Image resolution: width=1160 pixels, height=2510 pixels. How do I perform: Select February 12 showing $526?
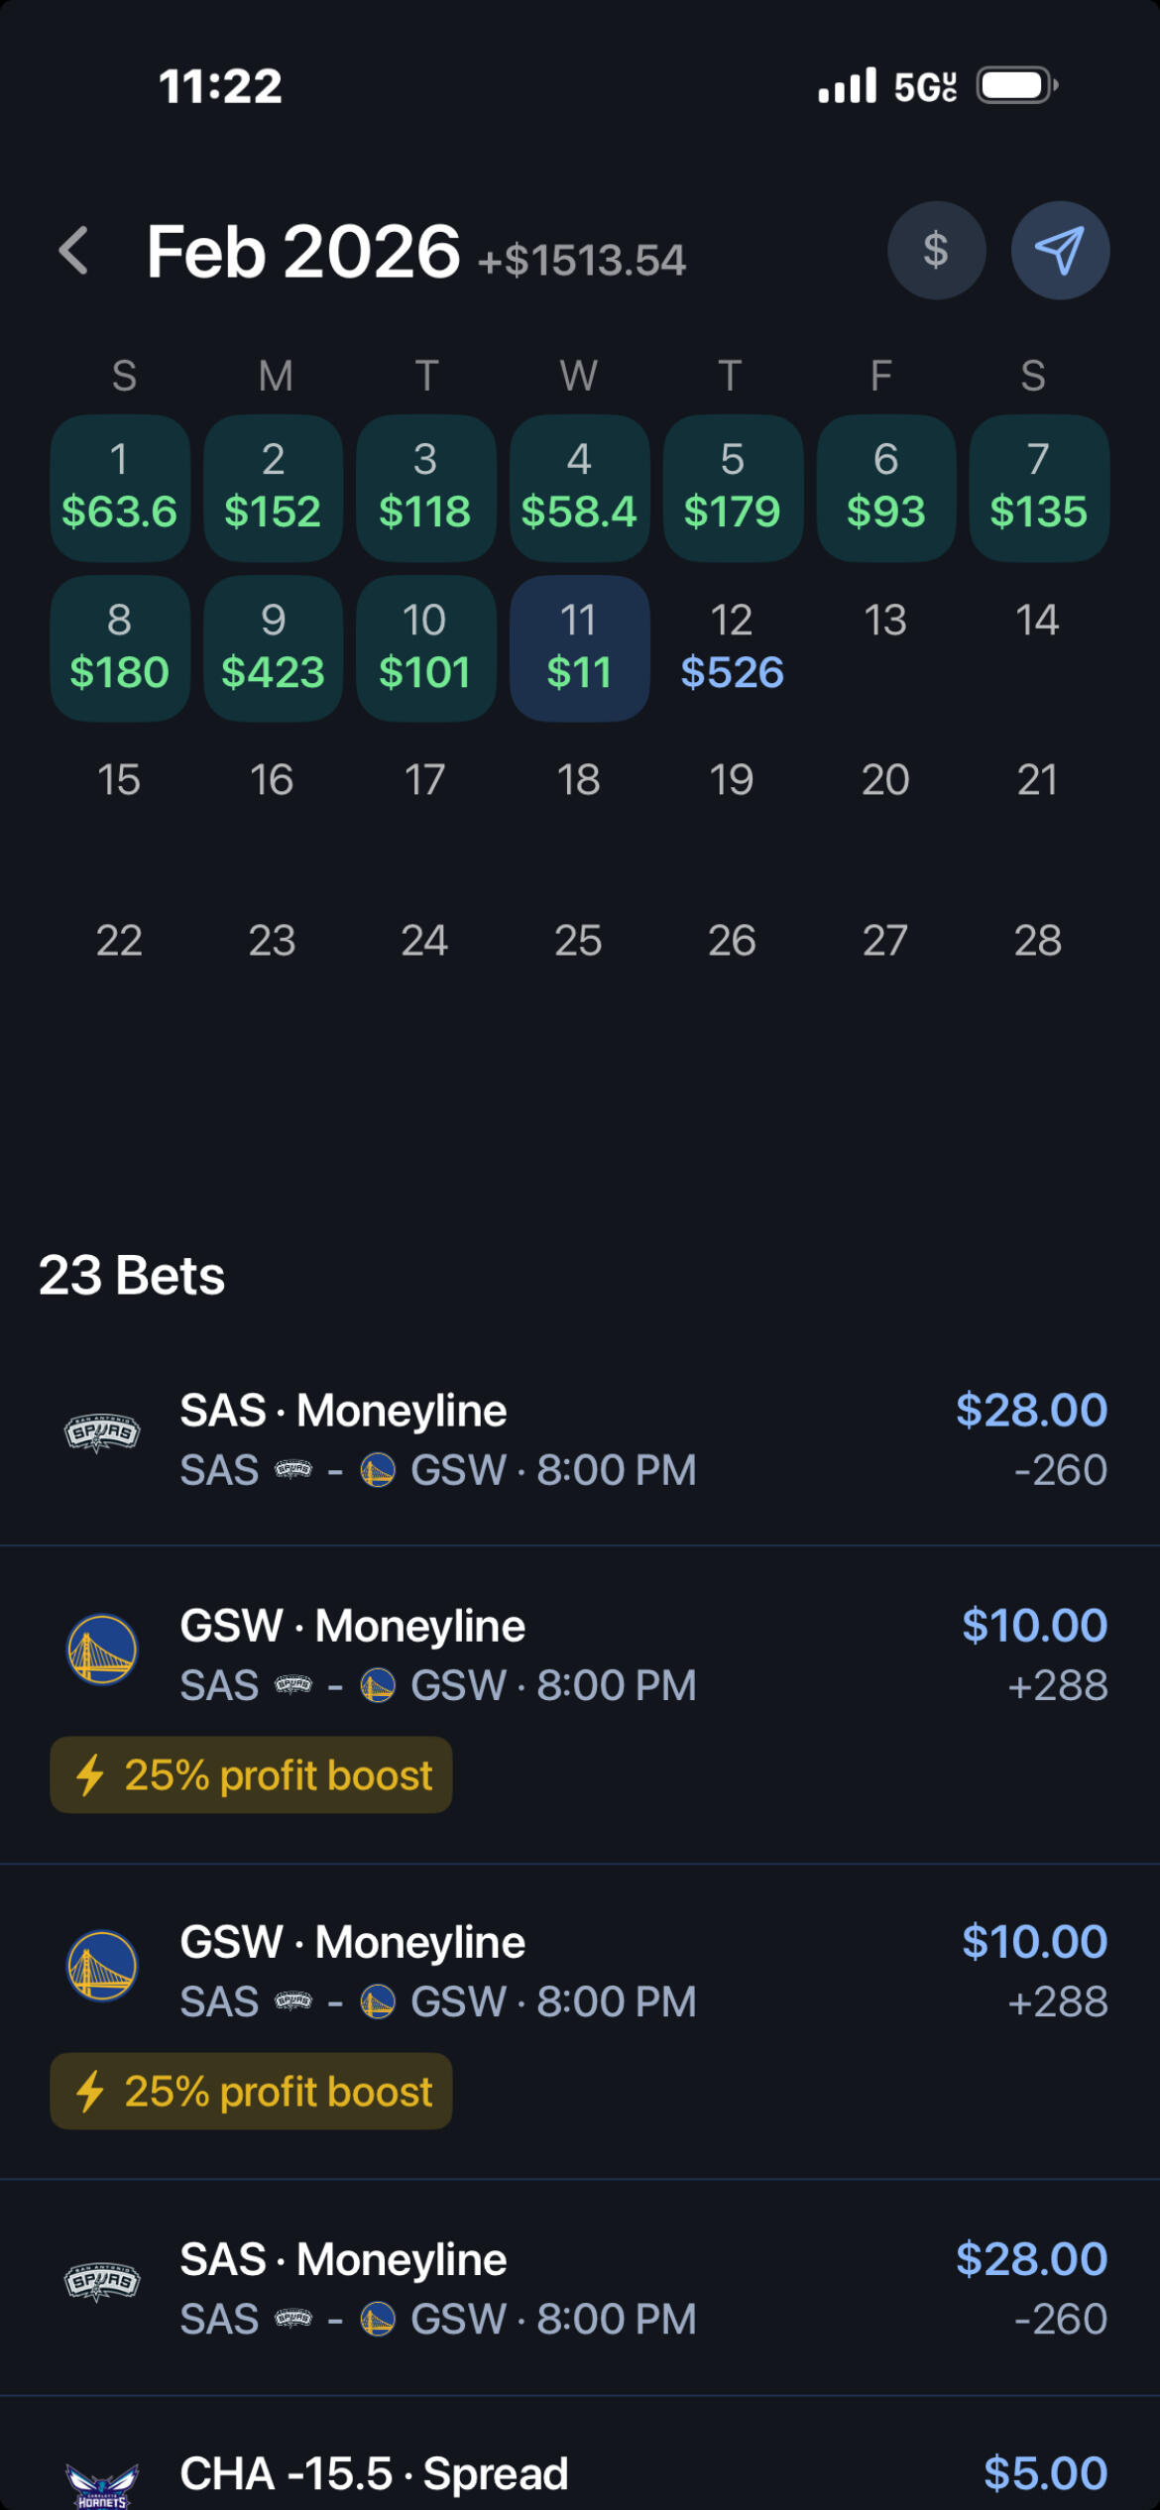click(x=732, y=647)
